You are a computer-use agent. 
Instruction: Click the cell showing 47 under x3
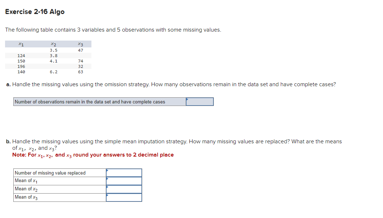pyautogui.click(x=80, y=50)
